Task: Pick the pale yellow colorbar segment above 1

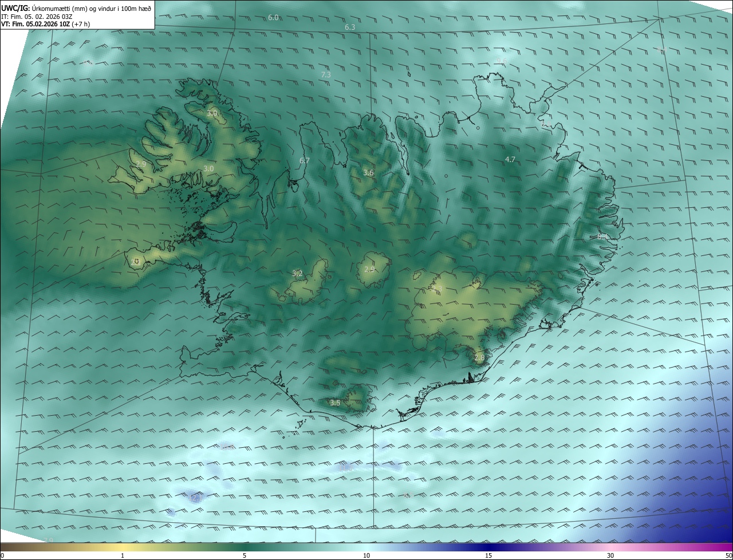Action: pyautogui.click(x=123, y=547)
